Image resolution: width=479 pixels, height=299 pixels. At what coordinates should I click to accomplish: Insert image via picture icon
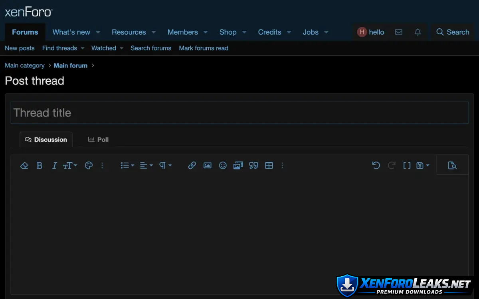point(207,165)
